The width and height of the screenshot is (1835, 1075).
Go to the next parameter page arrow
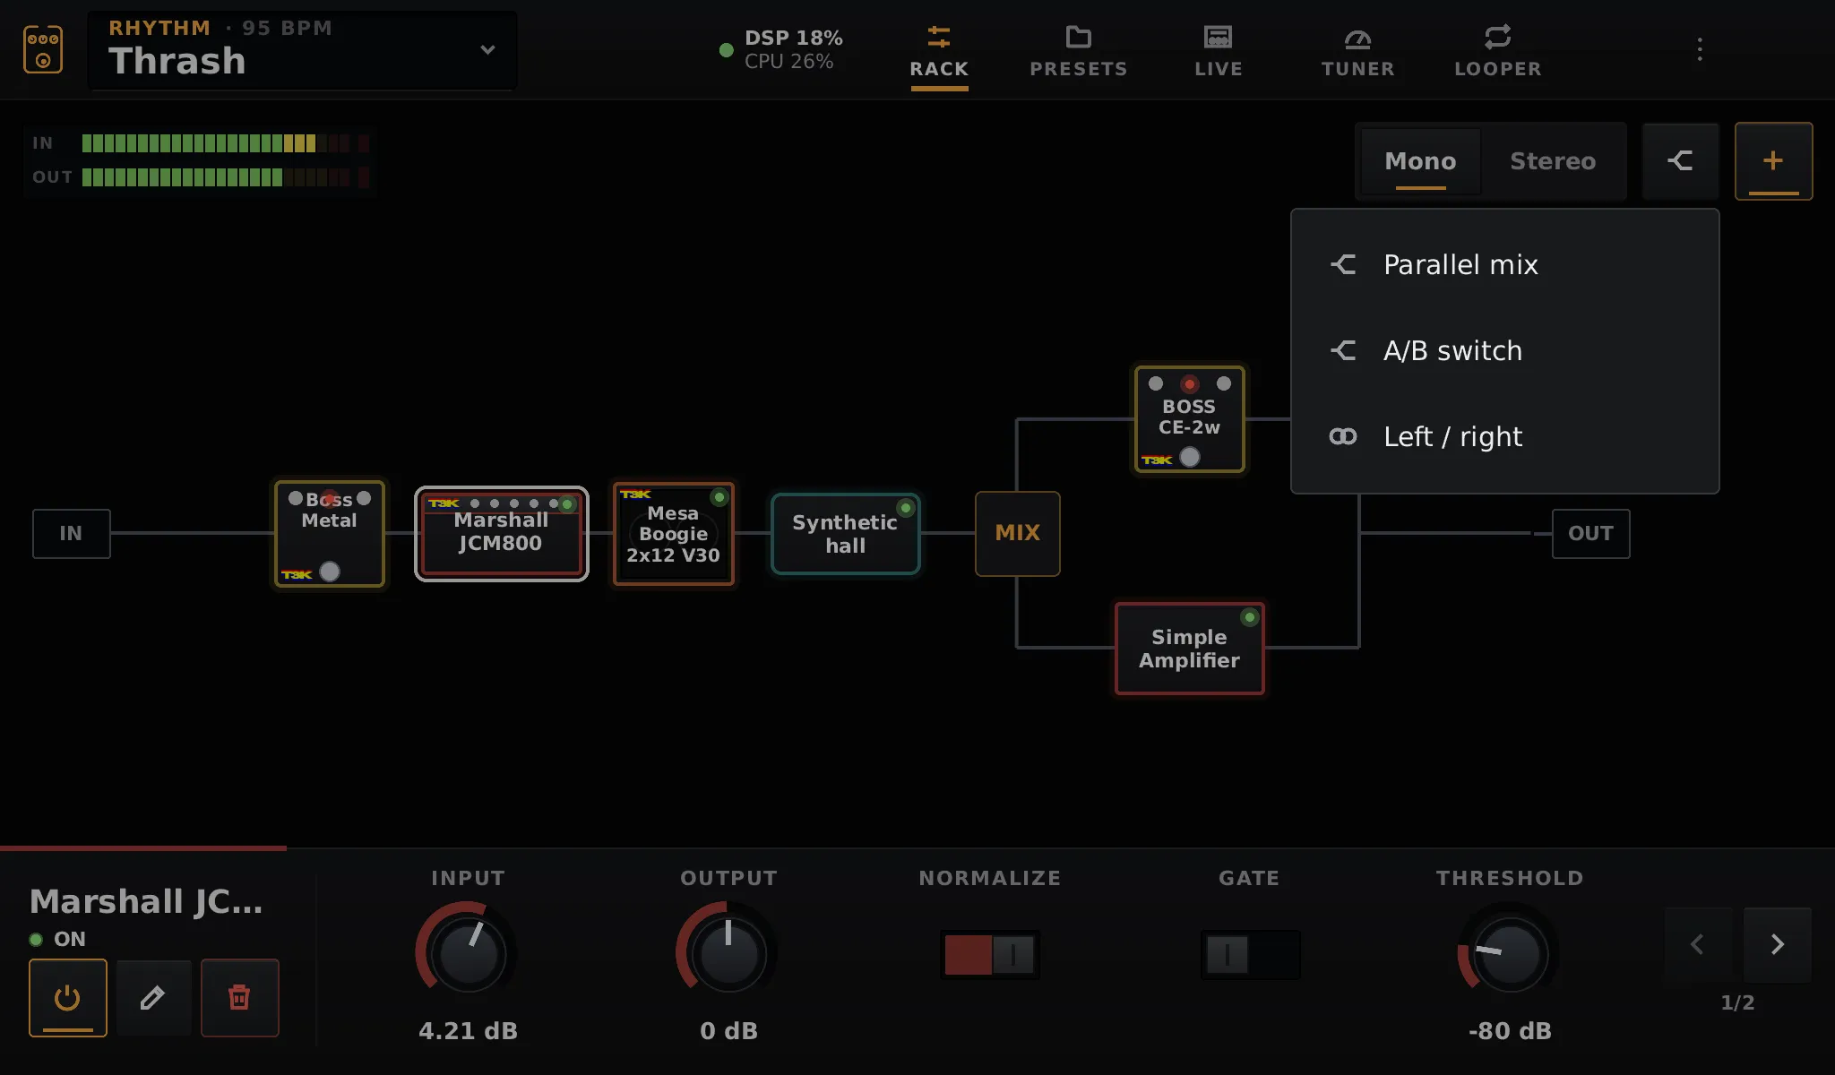tap(1778, 944)
